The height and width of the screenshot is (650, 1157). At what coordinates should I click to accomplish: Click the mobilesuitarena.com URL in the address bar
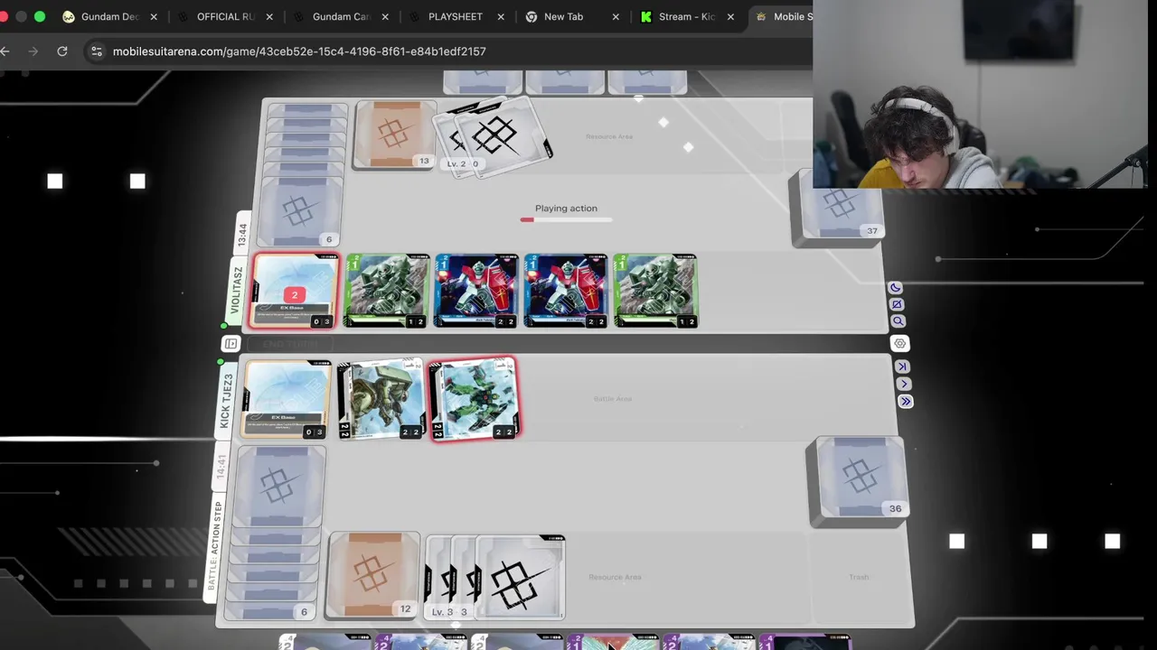pos(299,51)
